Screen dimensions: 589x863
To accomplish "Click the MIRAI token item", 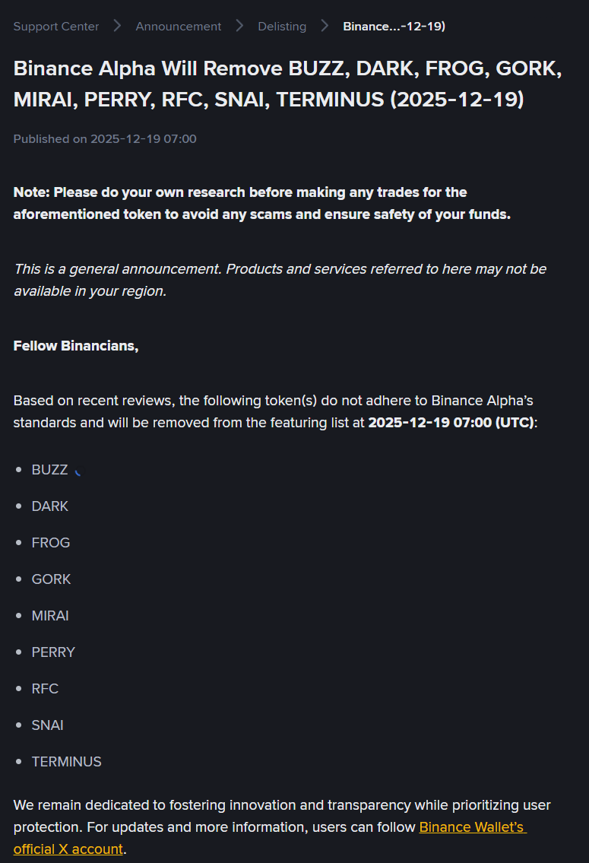I will pos(50,616).
